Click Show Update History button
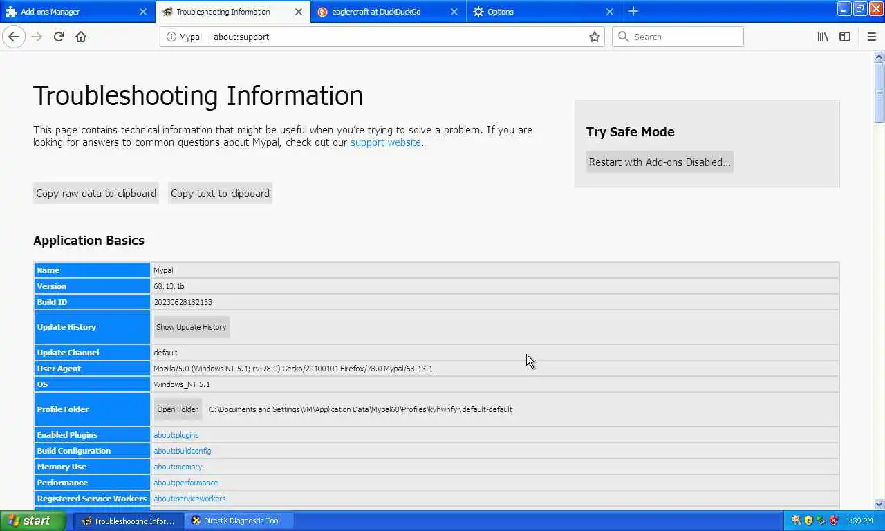Image resolution: width=885 pixels, height=531 pixels. click(x=192, y=327)
